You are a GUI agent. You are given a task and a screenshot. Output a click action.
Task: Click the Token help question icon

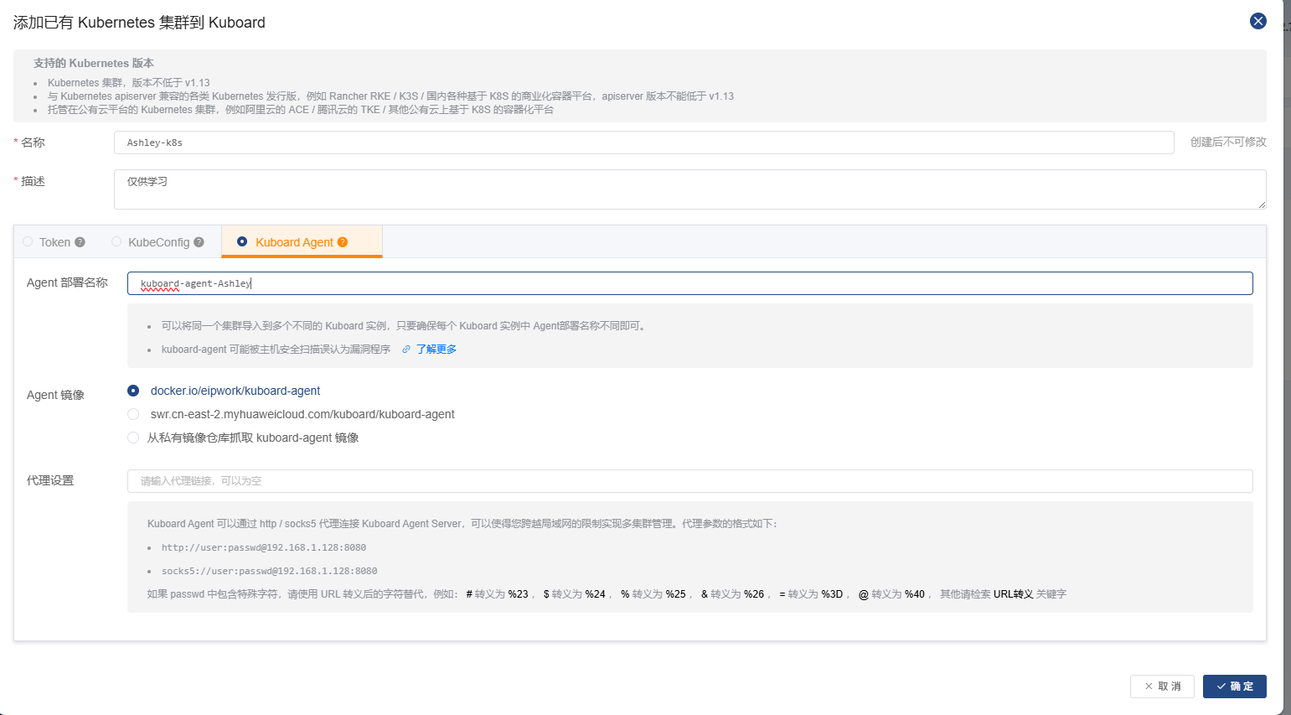coord(80,242)
